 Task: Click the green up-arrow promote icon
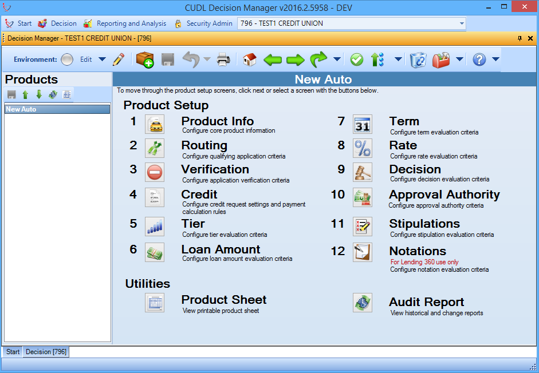(377, 59)
